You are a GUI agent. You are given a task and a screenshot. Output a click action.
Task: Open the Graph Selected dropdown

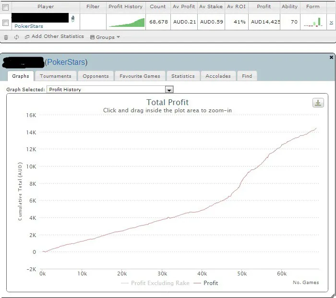coord(168,90)
